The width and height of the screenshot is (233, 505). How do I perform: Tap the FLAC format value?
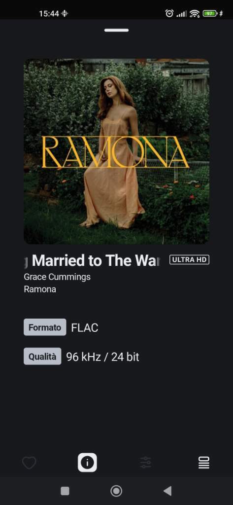85,328
